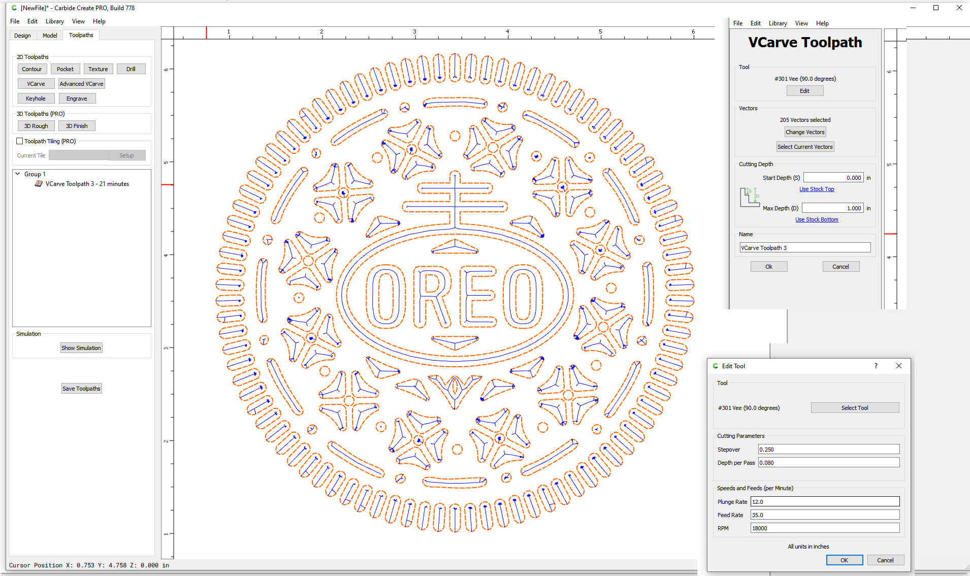
Task: Close the Edit Tool dialog
Action: [899, 366]
